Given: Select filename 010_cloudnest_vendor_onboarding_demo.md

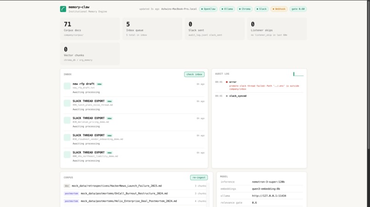Looking at the screenshot, I should pyautogui.click(x=98, y=139).
